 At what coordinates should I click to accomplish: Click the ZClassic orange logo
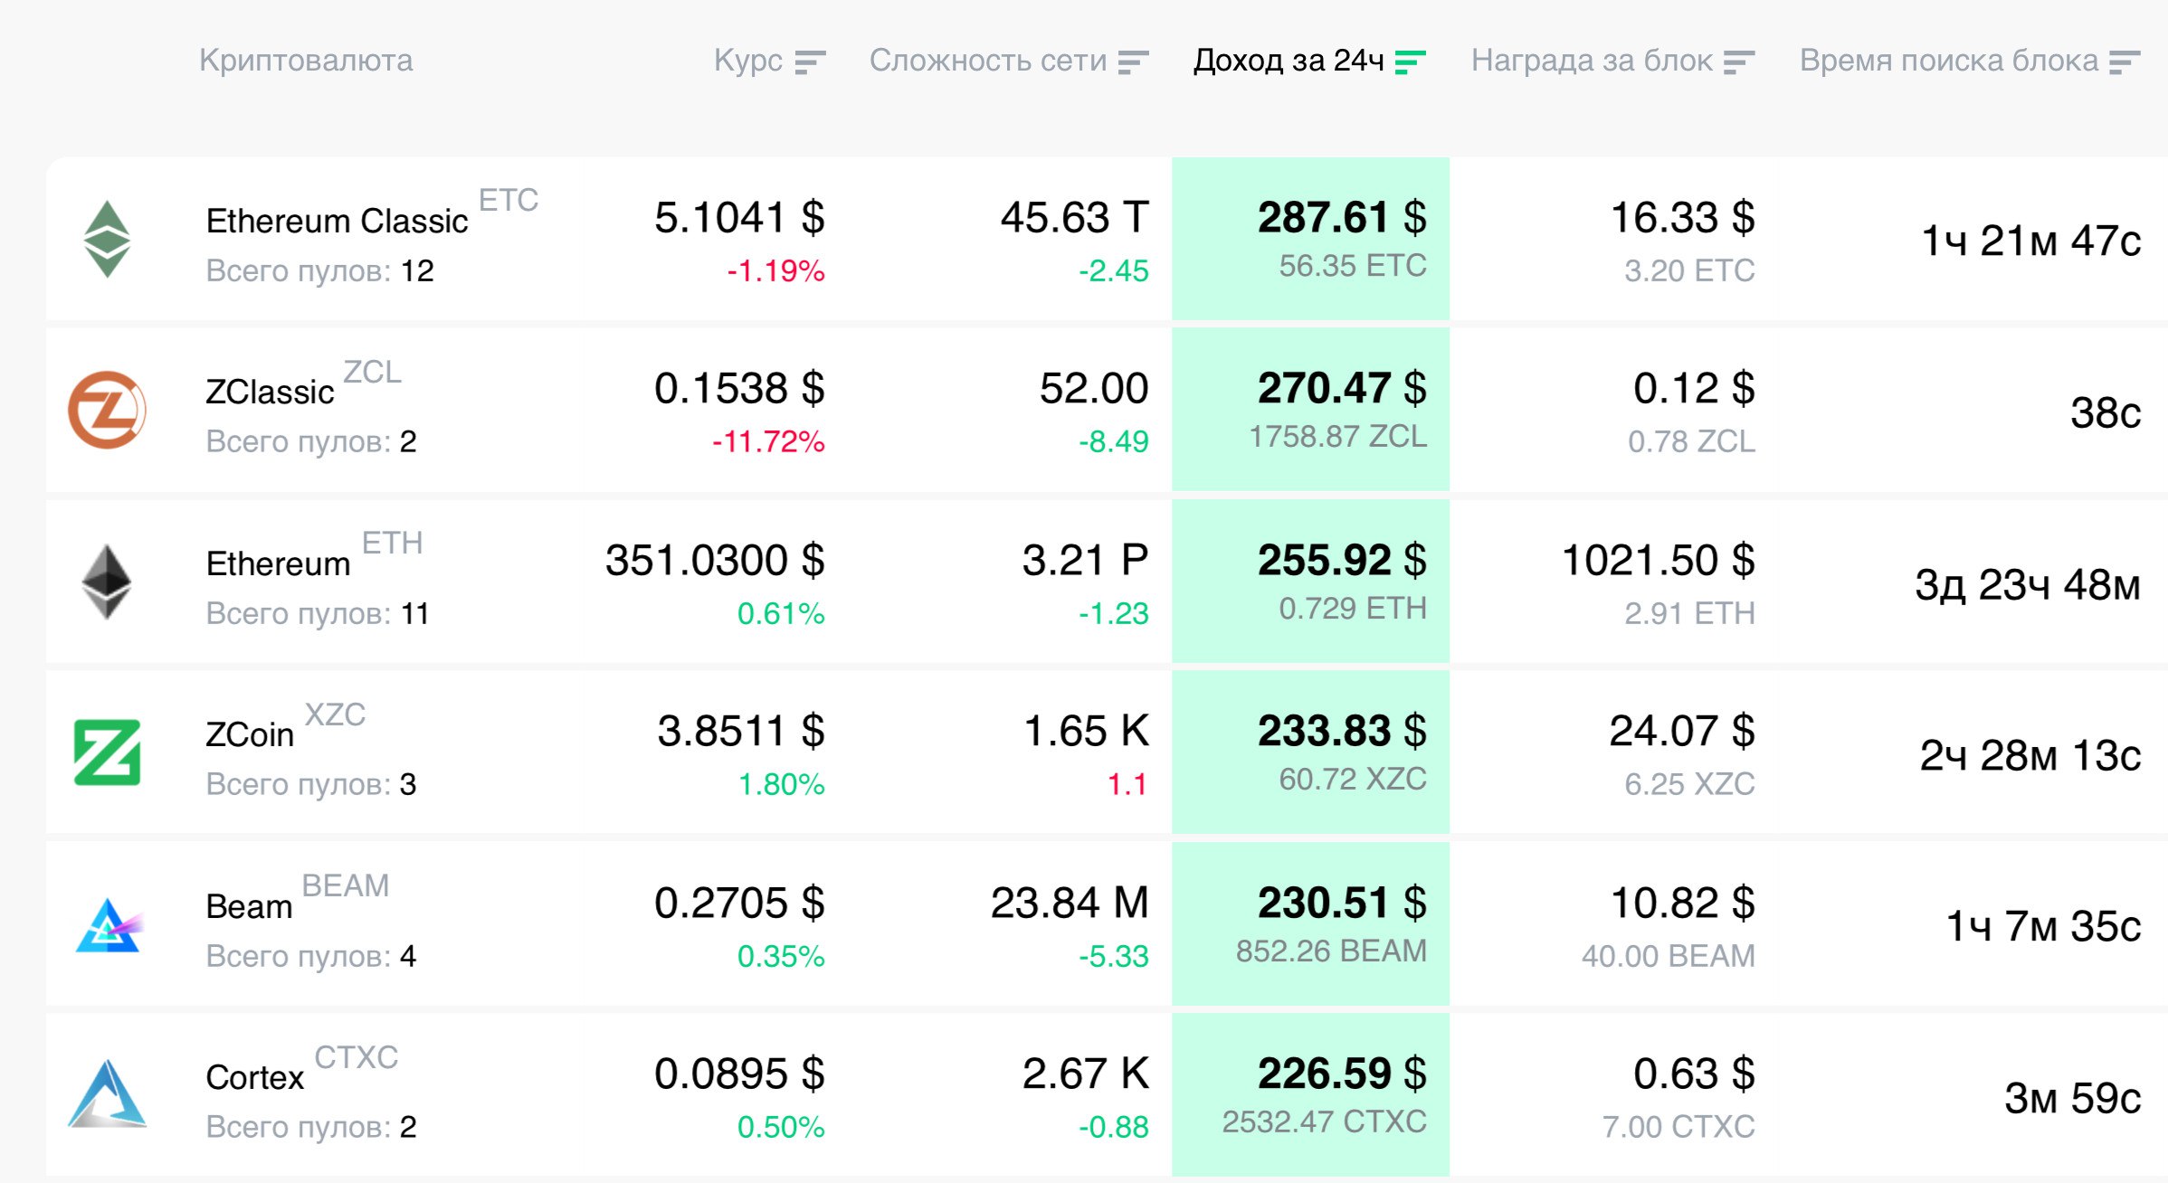coord(108,410)
